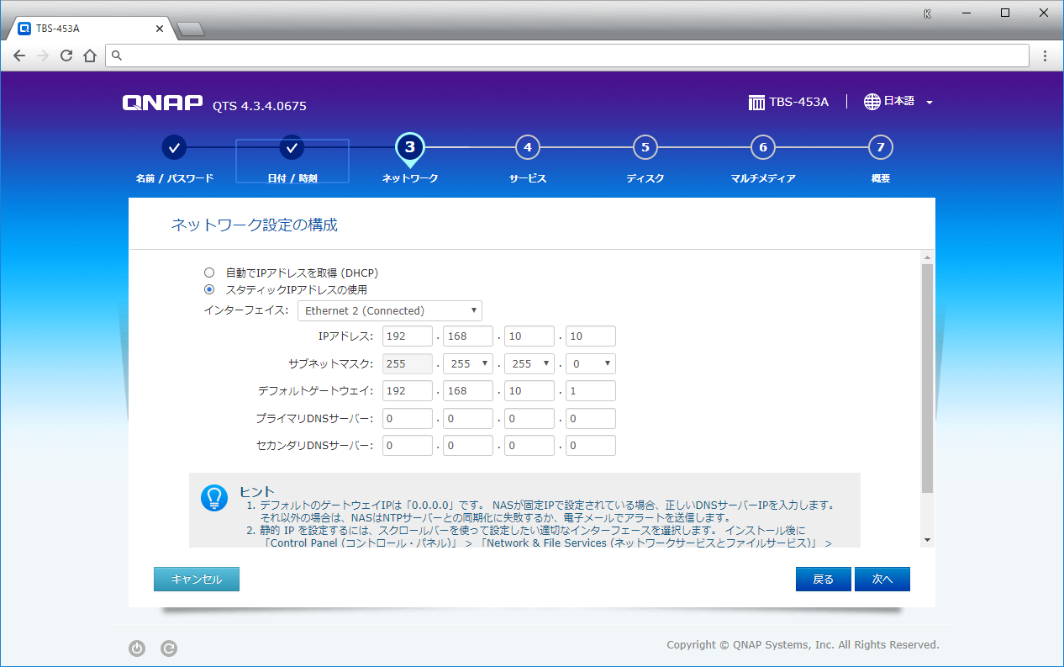Go to step 4 サービス
Screen dimensions: 1064x667
(x=527, y=148)
